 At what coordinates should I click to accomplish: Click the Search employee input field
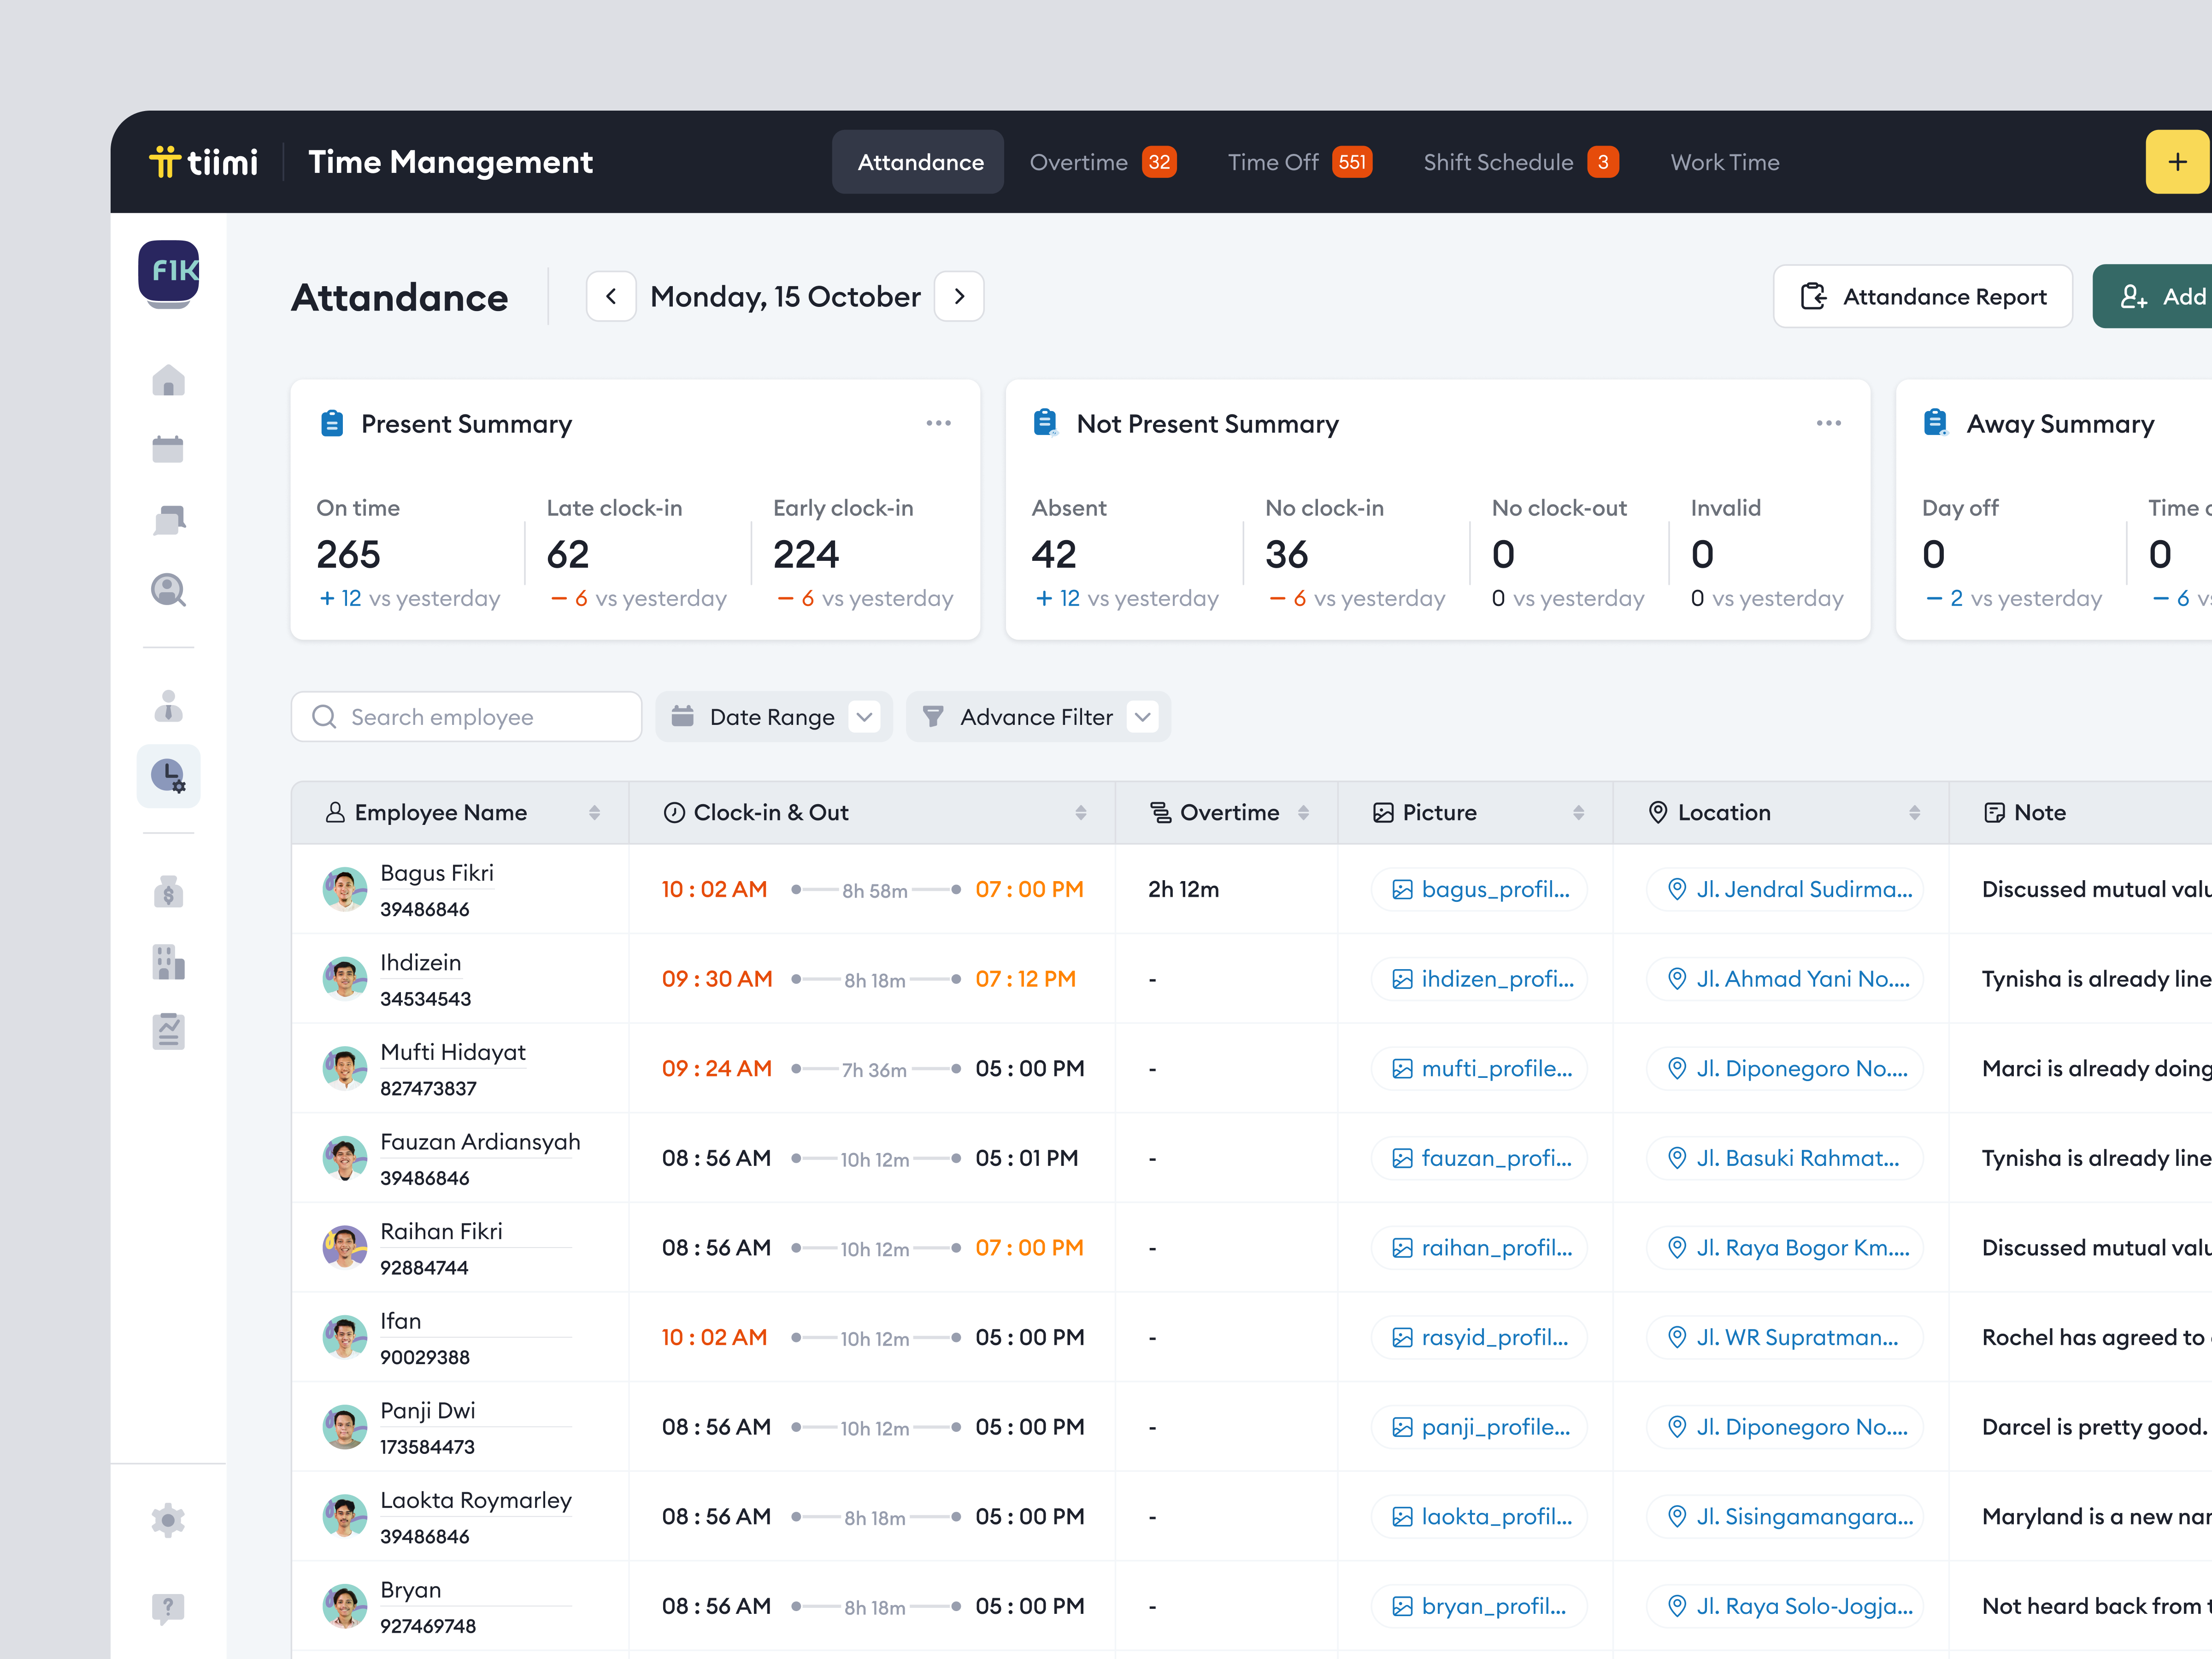point(466,716)
